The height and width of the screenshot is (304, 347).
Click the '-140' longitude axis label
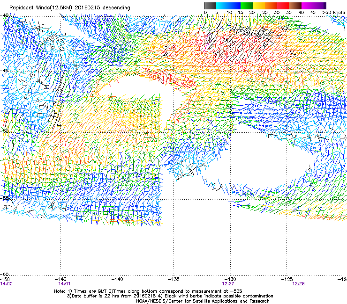tap(117, 279)
